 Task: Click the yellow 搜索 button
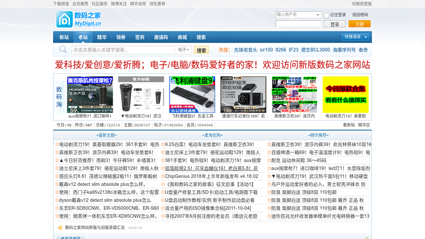tap(201, 50)
